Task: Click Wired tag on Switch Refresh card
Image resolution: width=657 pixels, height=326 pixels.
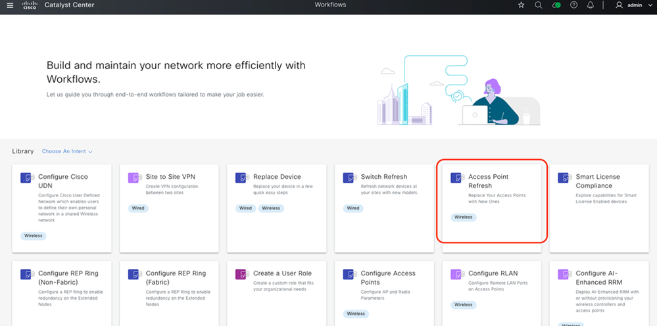Action: pyautogui.click(x=353, y=208)
